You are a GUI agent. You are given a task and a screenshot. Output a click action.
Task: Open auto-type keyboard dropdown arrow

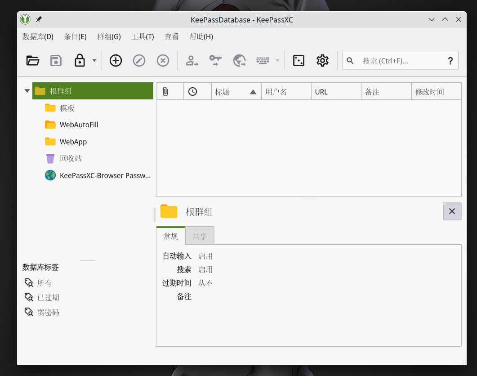tap(277, 61)
